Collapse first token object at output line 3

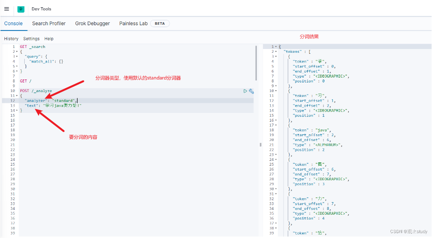coord(276,56)
